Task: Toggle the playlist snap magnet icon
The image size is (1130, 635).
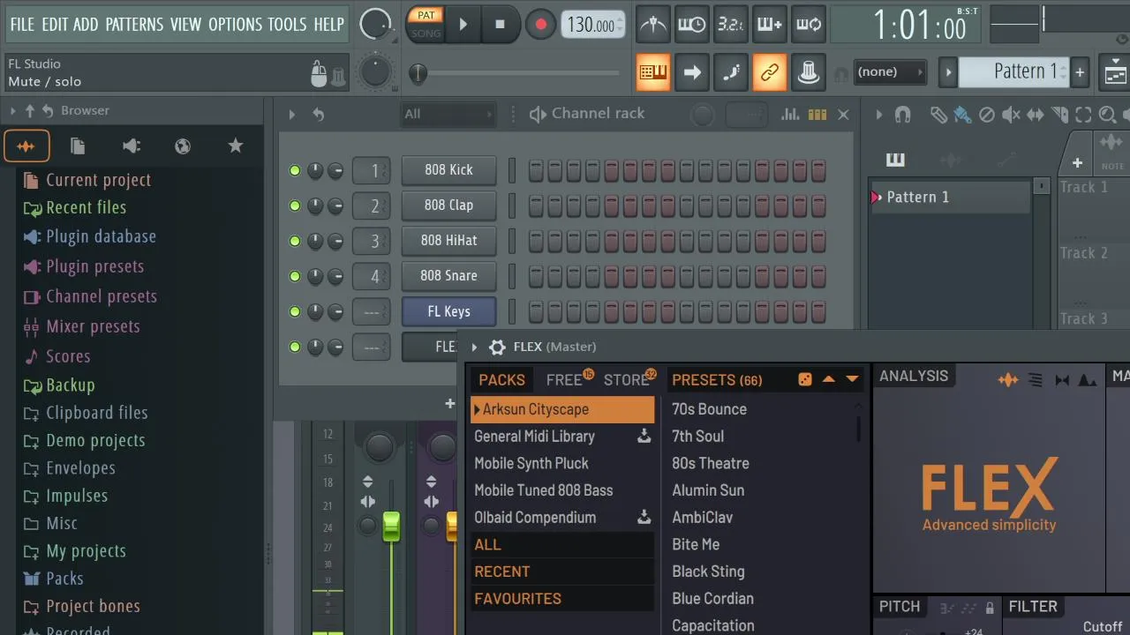Action: pyautogui.click(x=902, y=115)
